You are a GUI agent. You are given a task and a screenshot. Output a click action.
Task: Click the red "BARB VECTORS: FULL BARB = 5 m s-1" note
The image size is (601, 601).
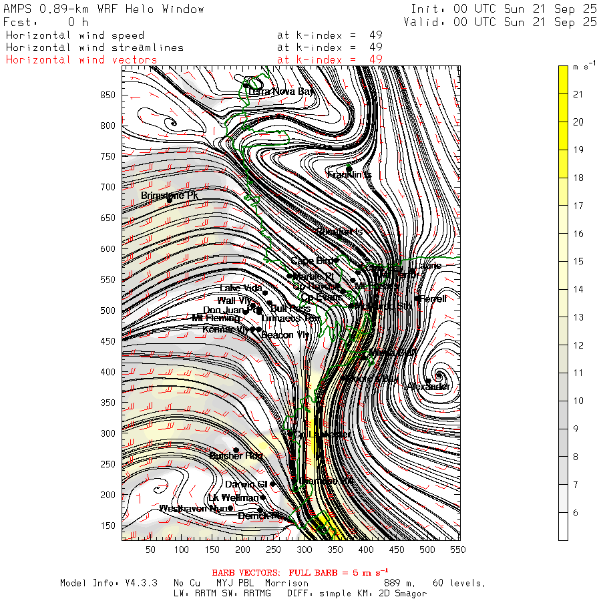[300, 573]
